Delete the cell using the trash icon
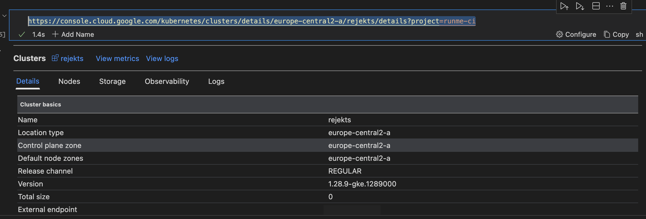 (623, 6)
